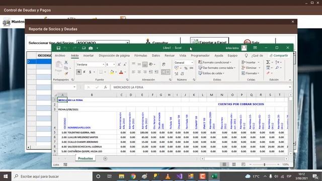Align text left in Alineación group
Image resolution: width=322 pixels, height=181 pixels.
[133, 72]
